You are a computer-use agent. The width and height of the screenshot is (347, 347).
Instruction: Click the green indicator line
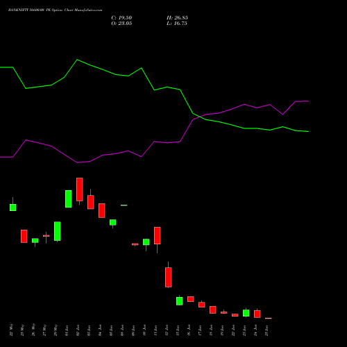click(154, 90)
